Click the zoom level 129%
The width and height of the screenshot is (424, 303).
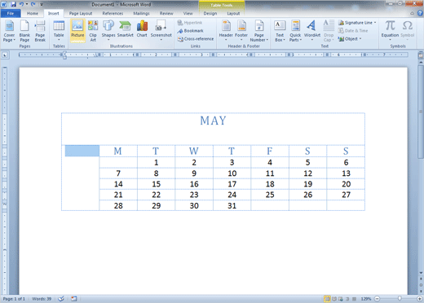point(366,299)
